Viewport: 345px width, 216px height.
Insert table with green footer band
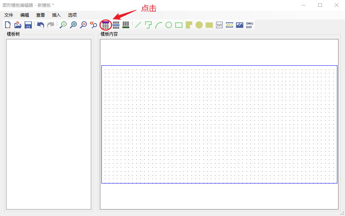pos(126,25)
